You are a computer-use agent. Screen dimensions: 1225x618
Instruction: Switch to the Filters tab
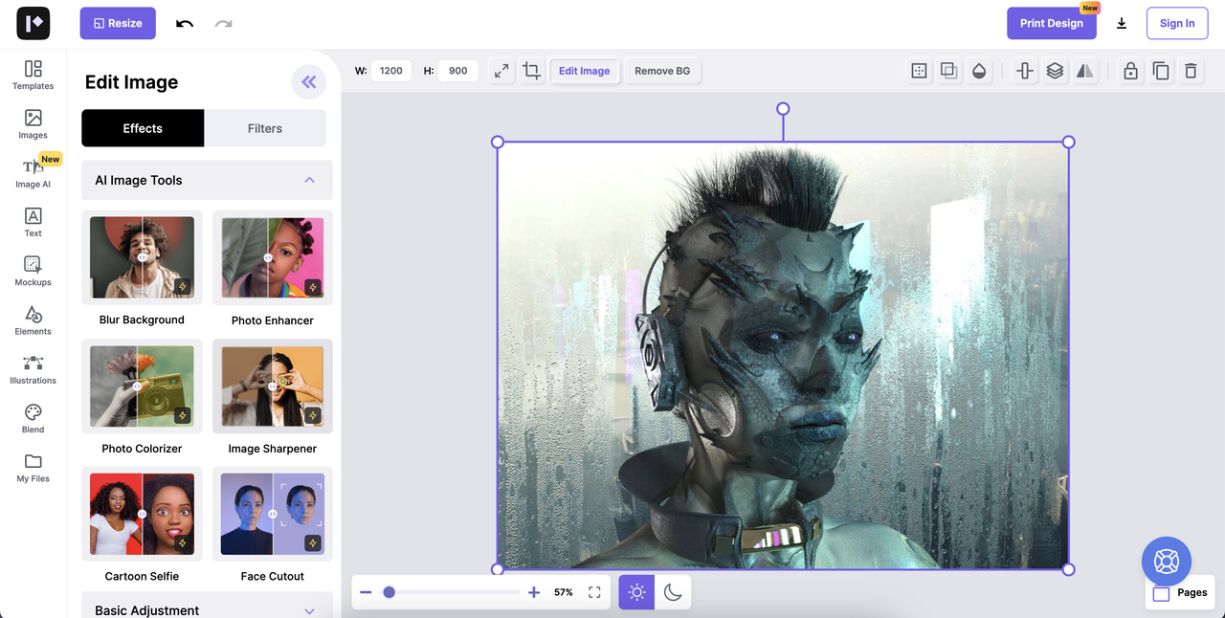pos(265,128)
